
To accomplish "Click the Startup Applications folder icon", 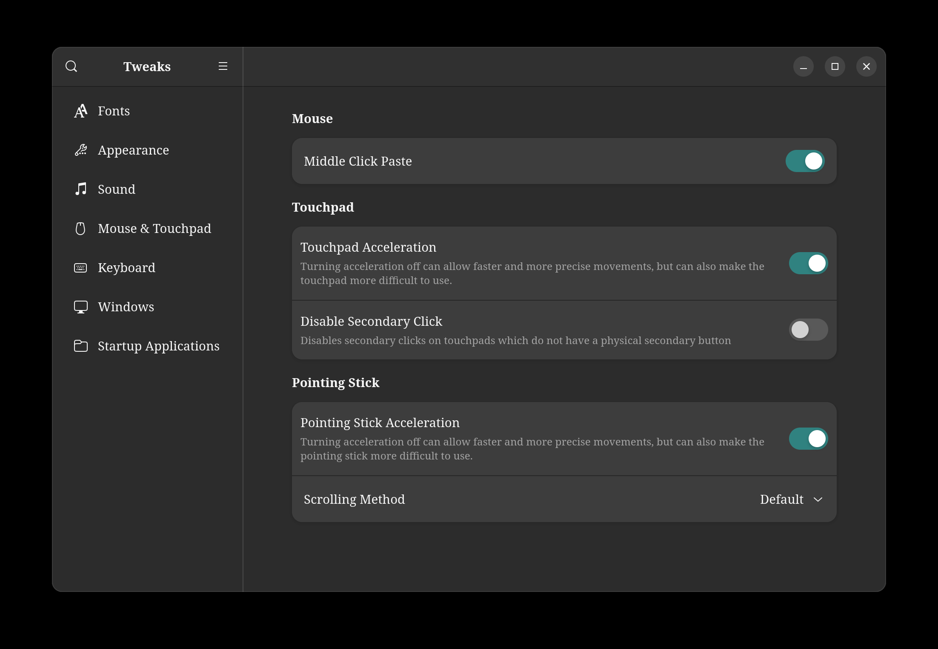I will coord(80,346).
